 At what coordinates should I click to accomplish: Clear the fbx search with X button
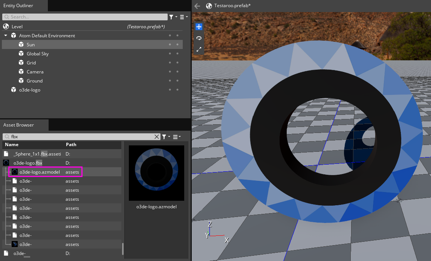157,137
